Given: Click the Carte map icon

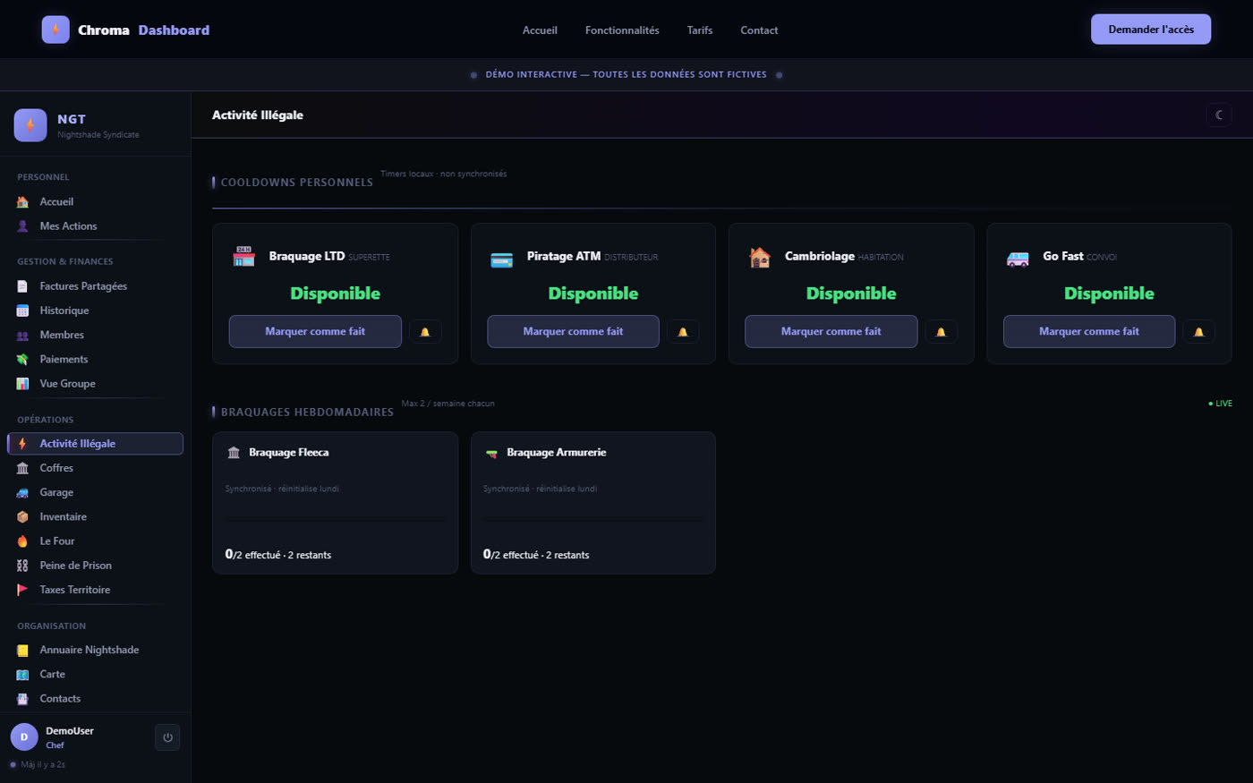Looking at the screenshot, I should pos(22,675).
